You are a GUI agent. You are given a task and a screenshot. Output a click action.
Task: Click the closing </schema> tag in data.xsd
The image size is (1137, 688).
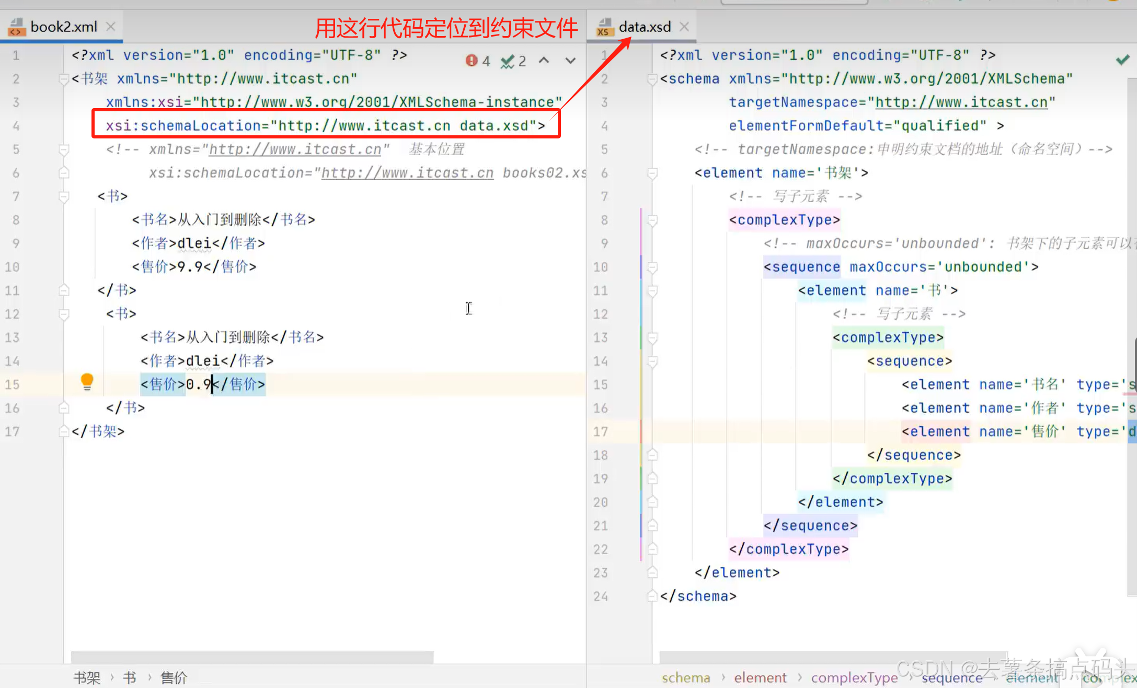[698, 596]
